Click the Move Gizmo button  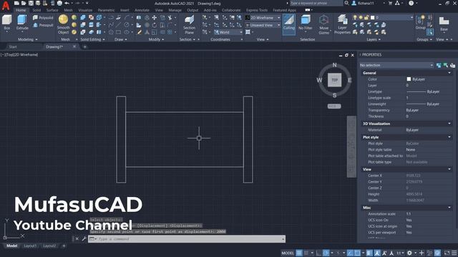(323, 25)
